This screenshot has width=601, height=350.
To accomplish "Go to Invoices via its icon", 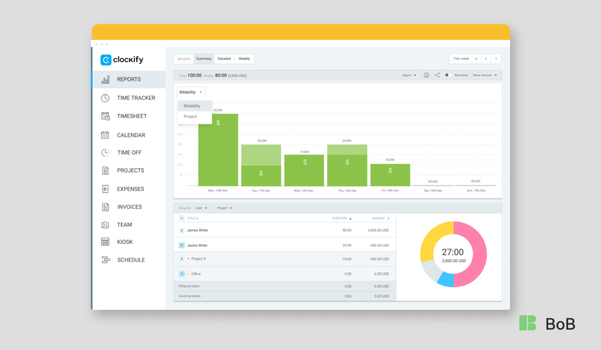I will click(105, 207).
